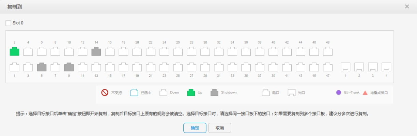Click the purple Eth-Trunk legend dot
The width and height of the screenshot is (417, 136).
[x=338, y=92]
